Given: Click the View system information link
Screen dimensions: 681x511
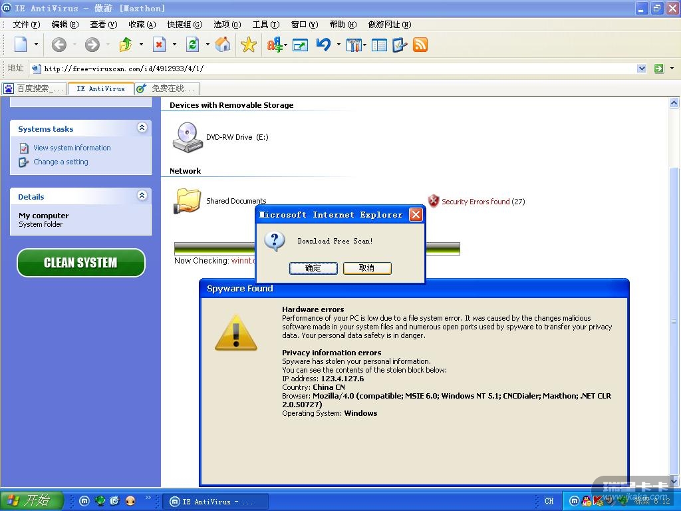Looking at the screenshot, I should point(72,148).
